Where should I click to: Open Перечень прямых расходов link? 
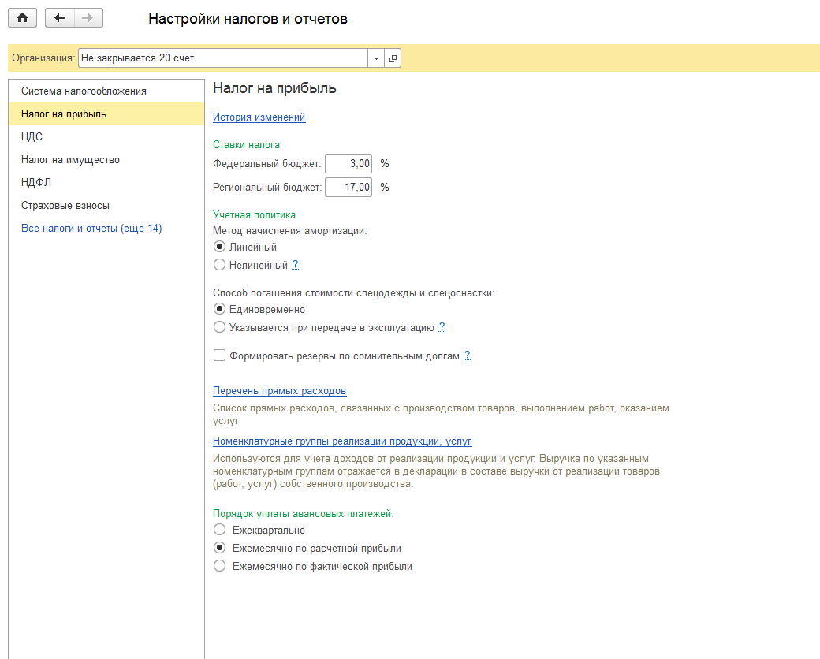tap(279, 391)
